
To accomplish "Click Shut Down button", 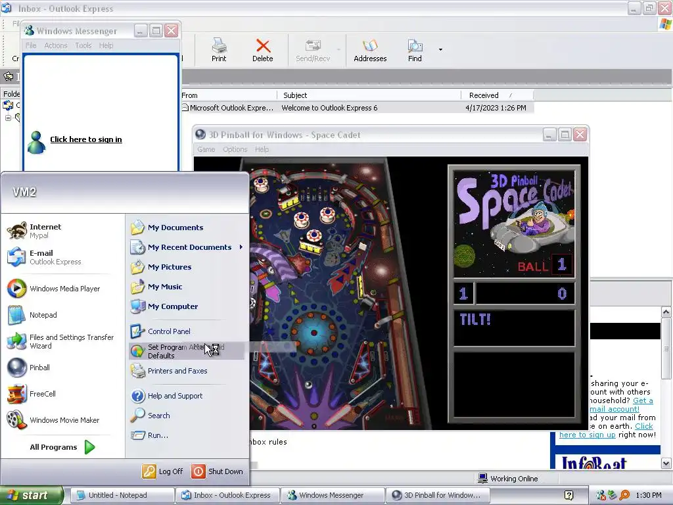I will 217,471.
